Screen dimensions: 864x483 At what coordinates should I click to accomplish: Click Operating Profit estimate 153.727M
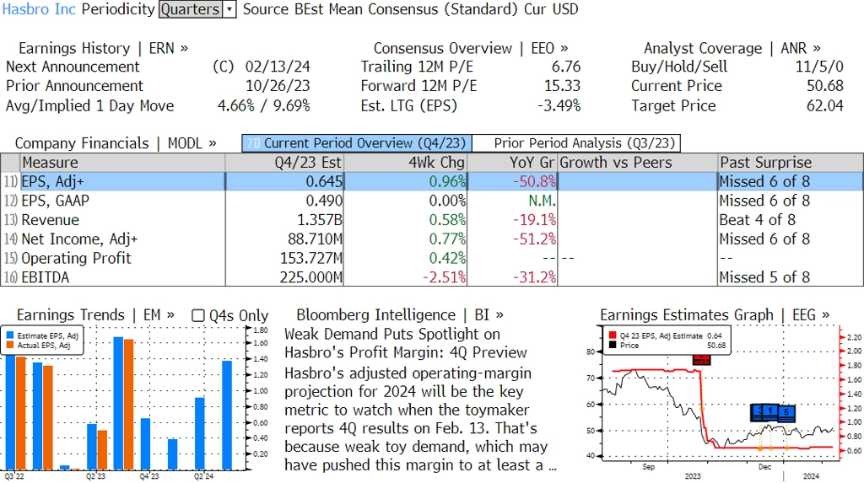[x=311, y=258]
